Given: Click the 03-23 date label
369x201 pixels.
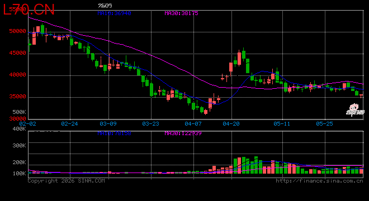Looking at the screenshot, I should point(150,123).
